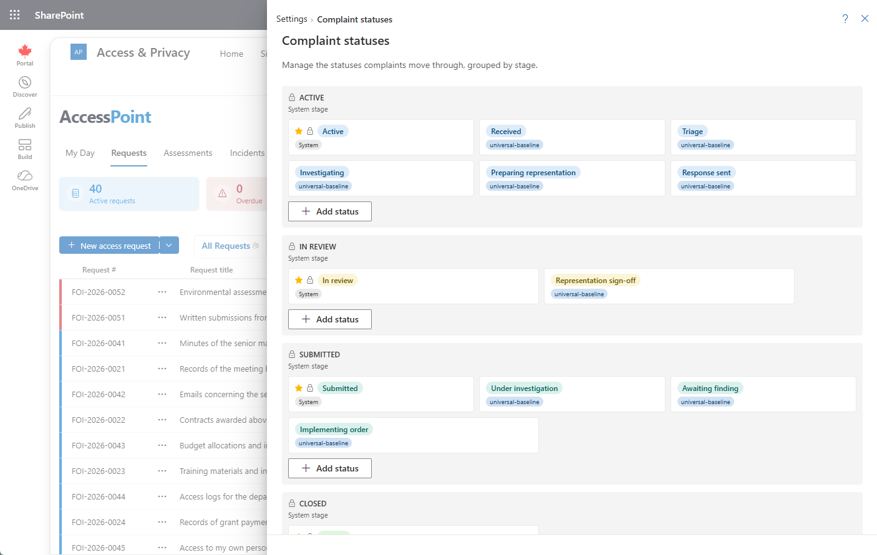Open request FOI-2026-0044
The width and height of the screenshot is (877, 555).
99,496
